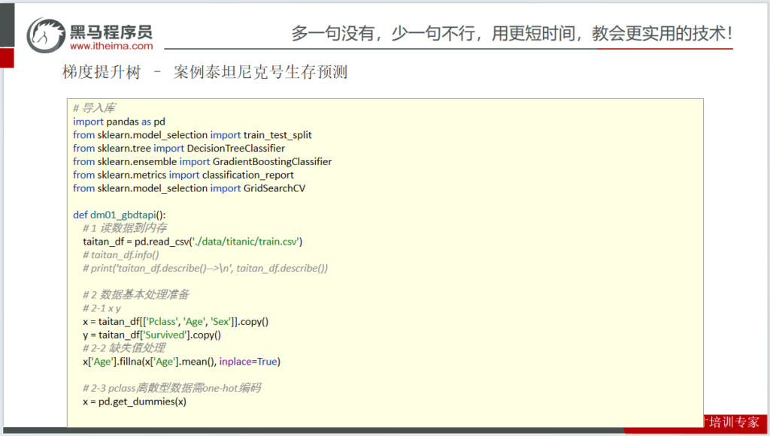Click the 黑马程序员 brand name
Image resolution: width=770 pixels, height=436 pixels.
[x=111, y=31]
